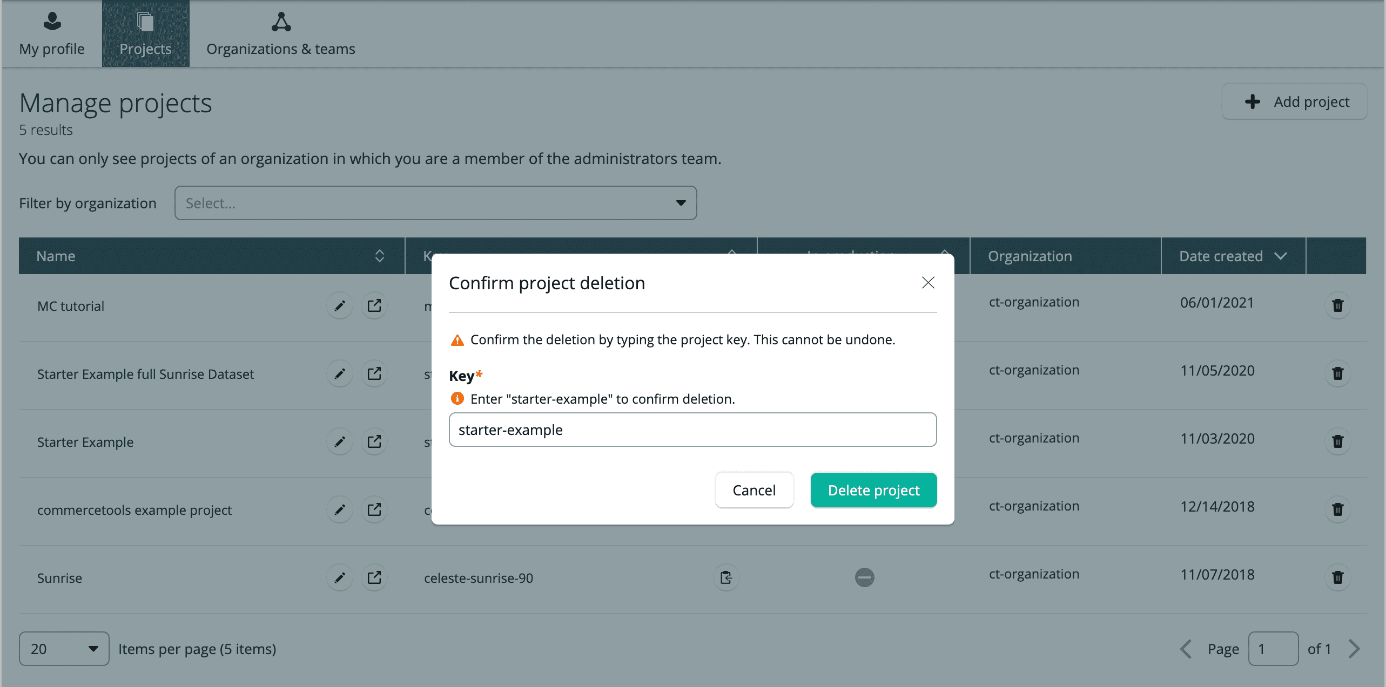Switch to My profile tab
This screenshot has height=687, width=1386.
click(x=52, y=33)
